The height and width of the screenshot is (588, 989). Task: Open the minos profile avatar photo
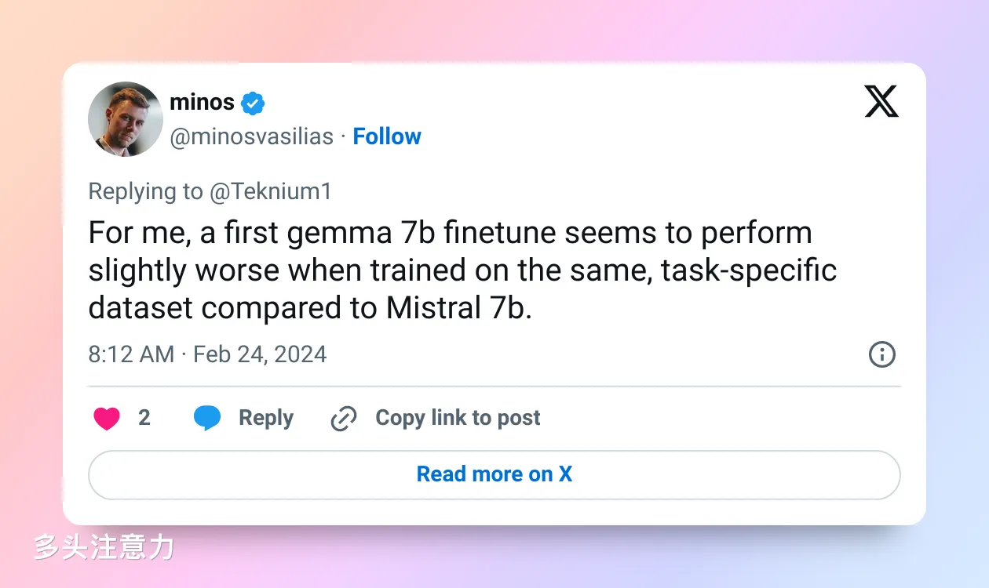126,119
